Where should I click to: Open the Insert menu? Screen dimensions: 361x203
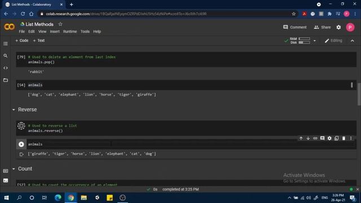tap(55, 32)
